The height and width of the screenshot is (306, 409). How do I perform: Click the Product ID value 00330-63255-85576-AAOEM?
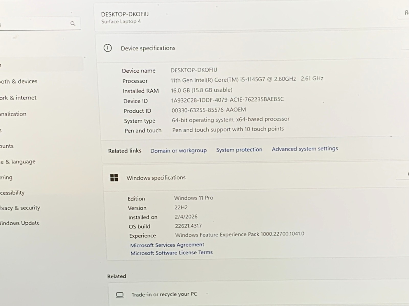point(209,110)
